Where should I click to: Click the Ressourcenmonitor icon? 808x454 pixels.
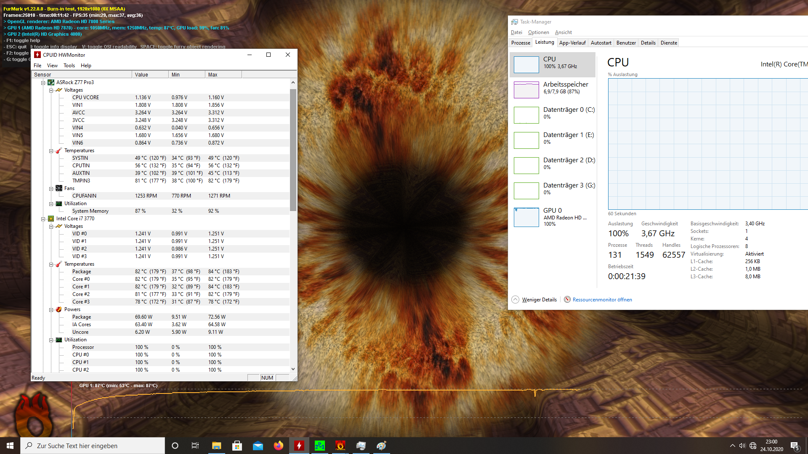click(567, 300)
